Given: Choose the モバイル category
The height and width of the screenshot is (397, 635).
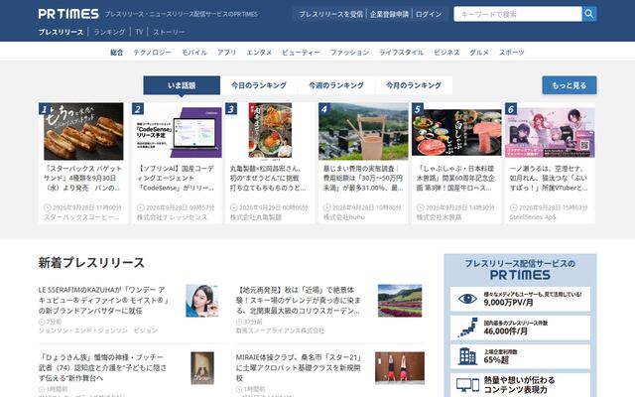Looking at the screenshot, I should 194,53.
